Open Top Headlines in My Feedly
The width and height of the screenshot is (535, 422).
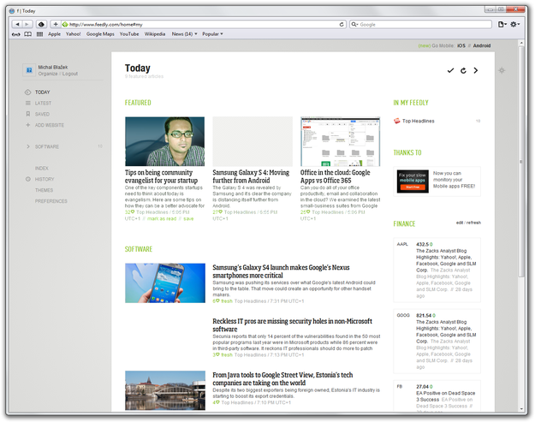(419, 121)
